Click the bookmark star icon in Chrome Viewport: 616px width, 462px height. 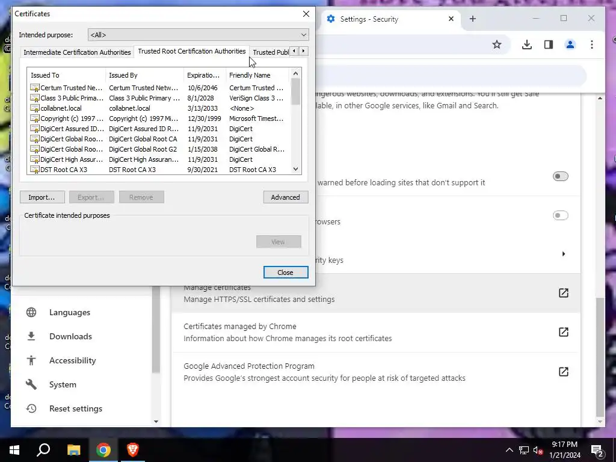pyautogui.click(x=496, y=45)
